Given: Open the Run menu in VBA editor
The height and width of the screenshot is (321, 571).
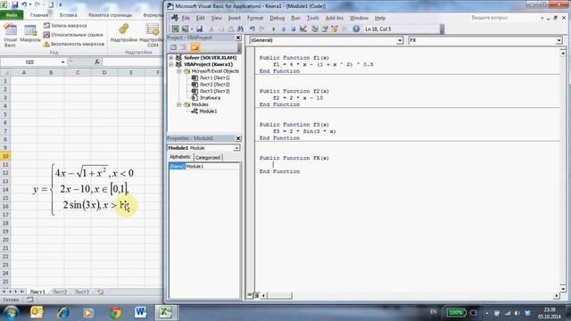Looking at the screenshot, I should [295, 18].
